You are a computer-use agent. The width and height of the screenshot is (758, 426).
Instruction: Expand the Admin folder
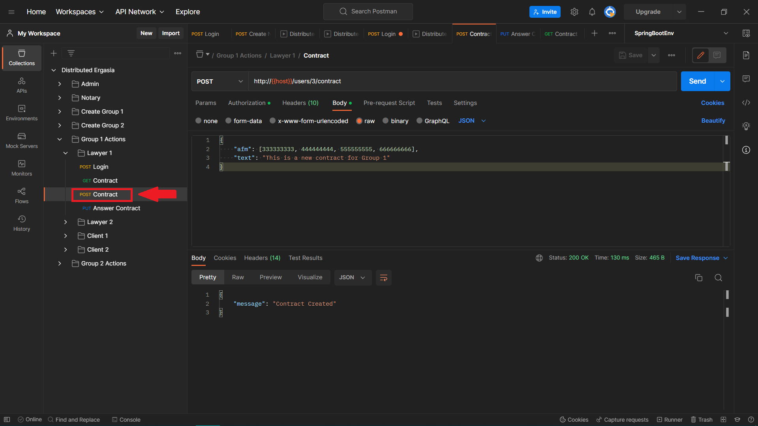(x=60, y=84)
